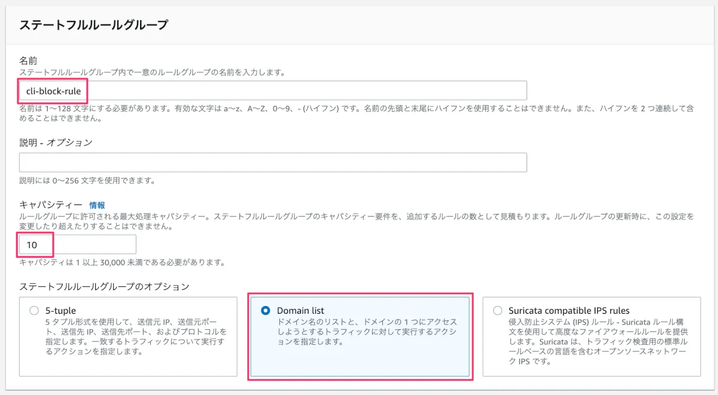Click the Domain list option title text

(300, 311)
